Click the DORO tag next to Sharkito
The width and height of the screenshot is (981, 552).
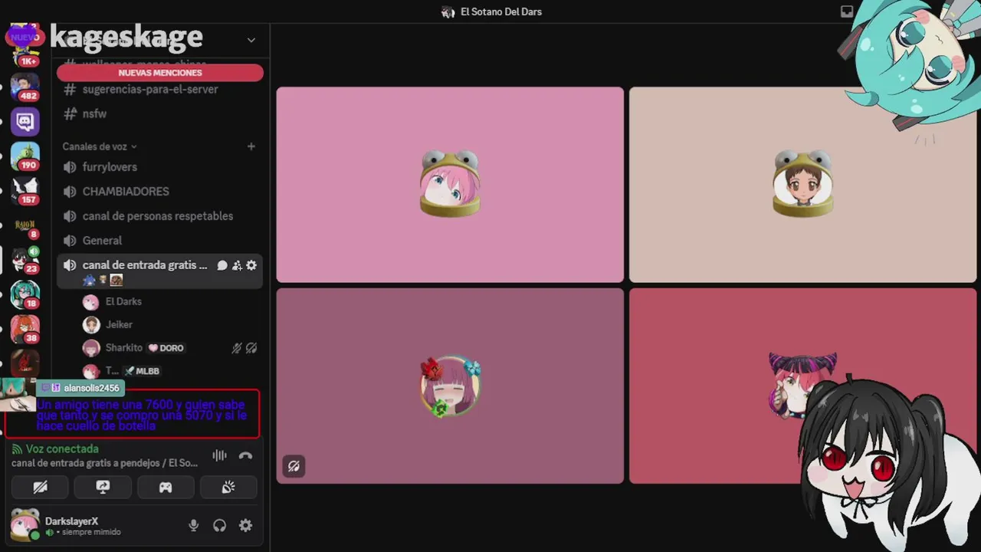pos(166,348)
